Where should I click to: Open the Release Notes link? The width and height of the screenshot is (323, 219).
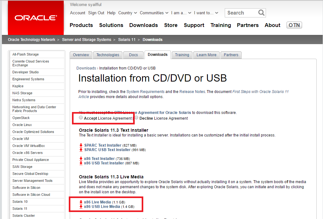click(x=192, y=91)
